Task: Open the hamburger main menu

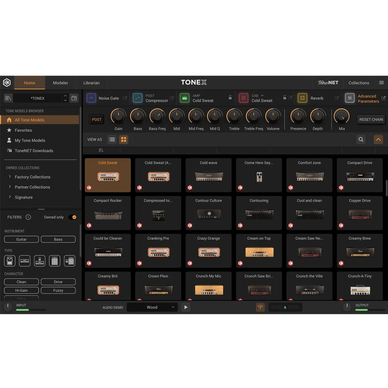Action: (382, 83)
